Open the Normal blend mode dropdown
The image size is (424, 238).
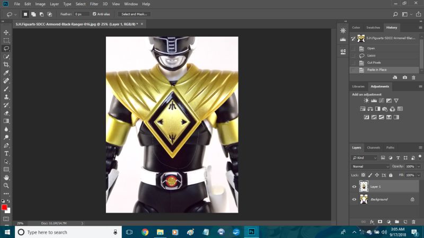click(370, 166)
